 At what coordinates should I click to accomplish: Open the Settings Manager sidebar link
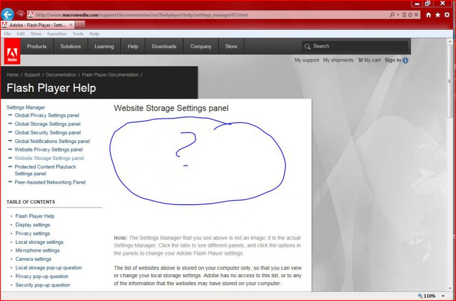coord(26,107)
